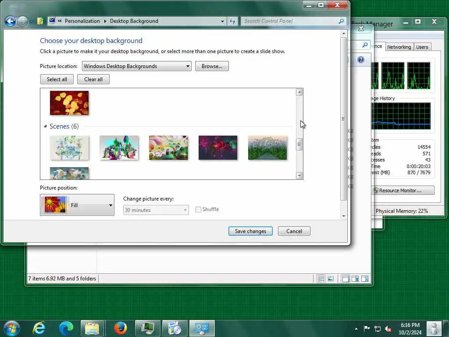The width and height of the screenshot is (449, 337).
Task: Click the muted volume tray icon
Action: coord(388,329)
